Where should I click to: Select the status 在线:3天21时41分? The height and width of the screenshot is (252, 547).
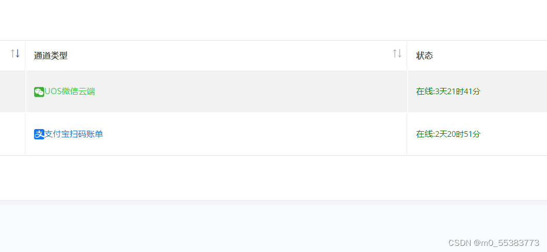448,92
